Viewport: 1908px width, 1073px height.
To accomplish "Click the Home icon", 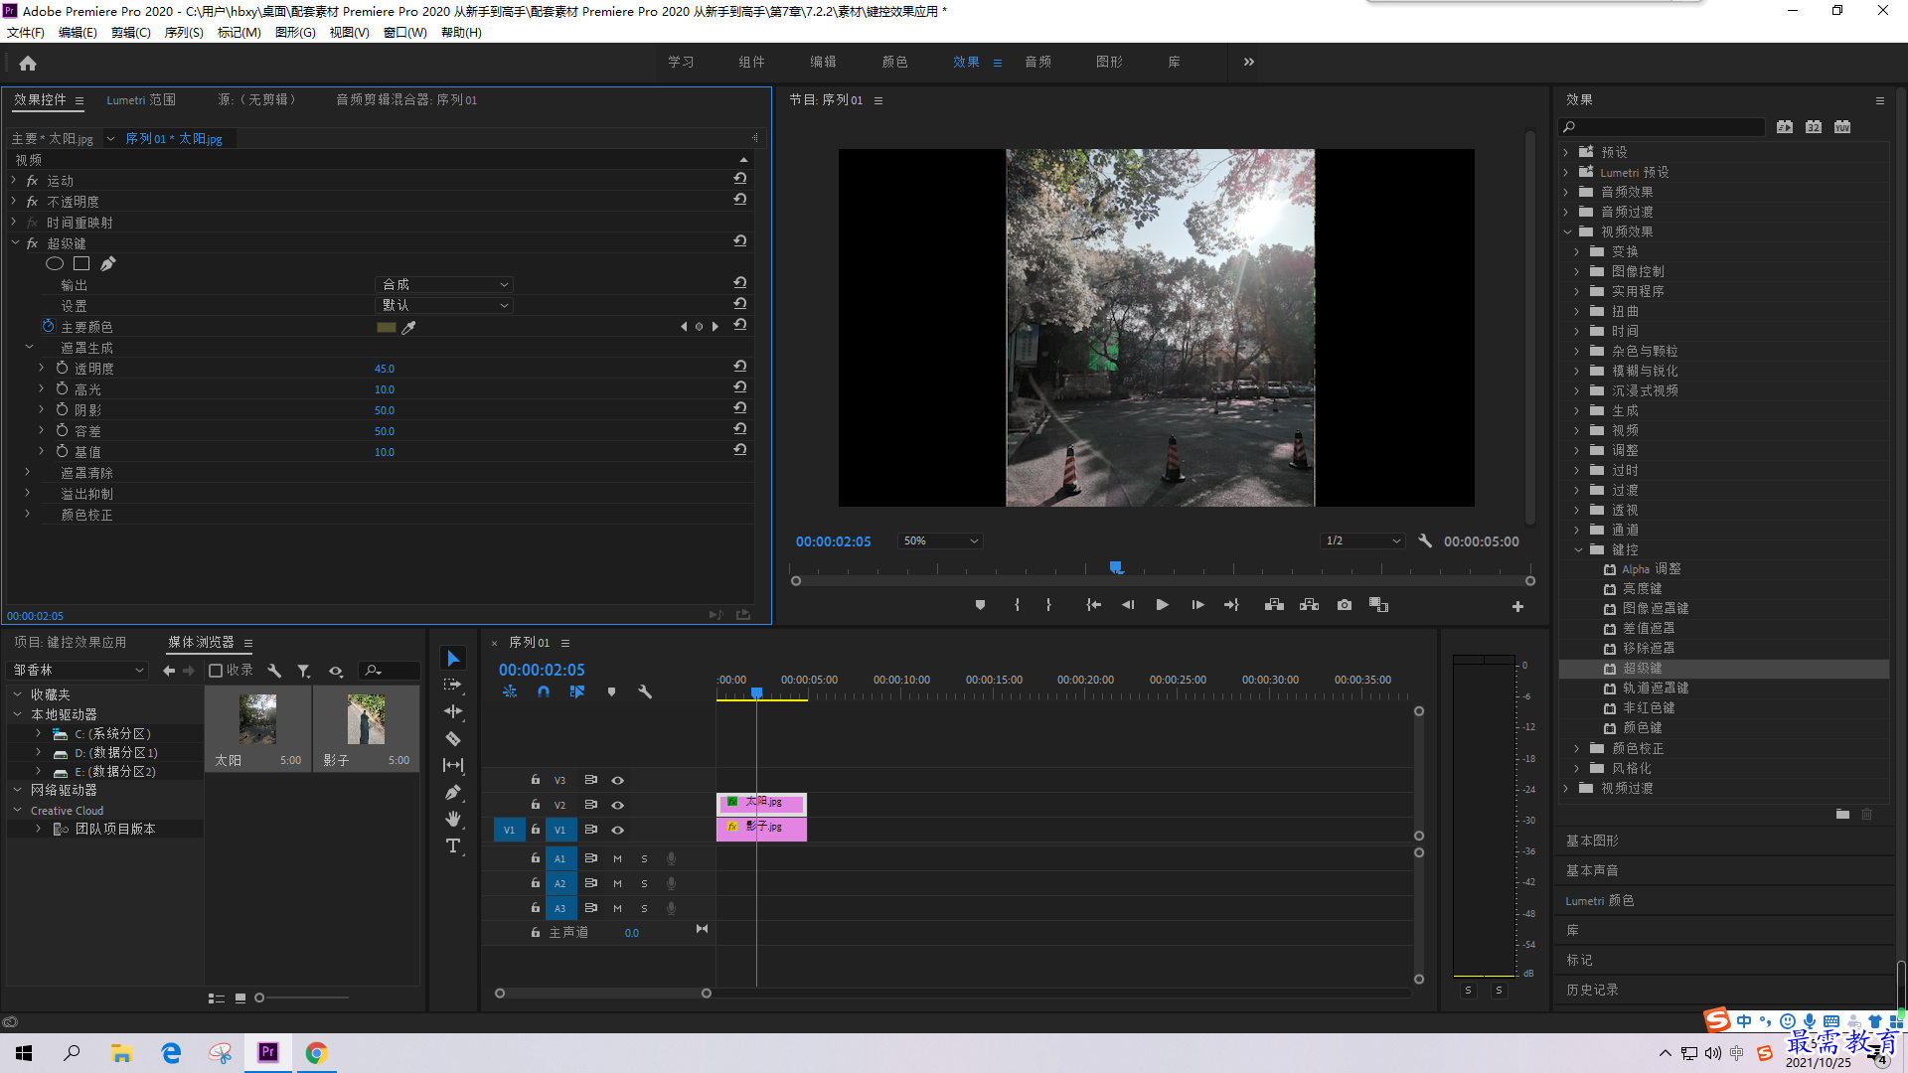I will [28, 63].
